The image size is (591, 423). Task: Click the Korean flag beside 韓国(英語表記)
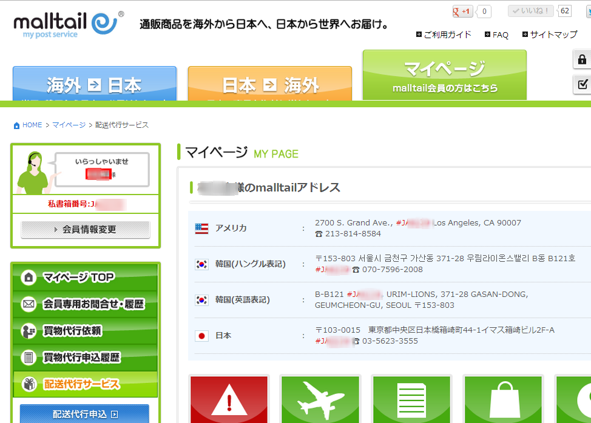(201, 300)
